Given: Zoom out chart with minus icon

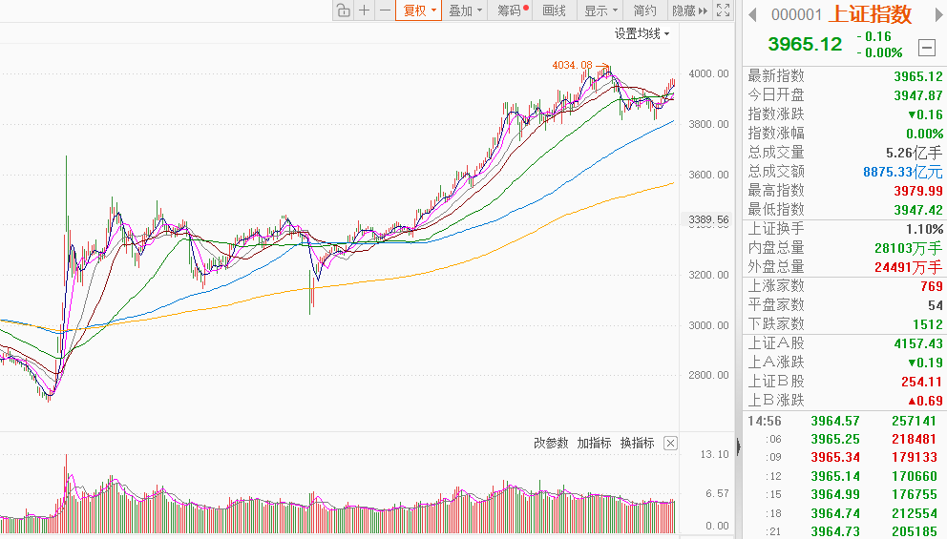Looking at the screenshot, I should pyautogui.click(x=385, y=10).
